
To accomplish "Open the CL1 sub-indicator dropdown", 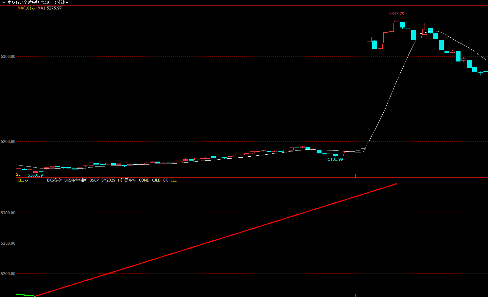I will click(23, 180).
